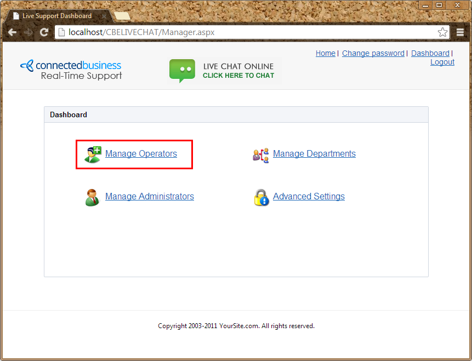This screenshot has height=361, width=472.
Task: Click the browser forward arrow
Action: click(x=29, y=32)
